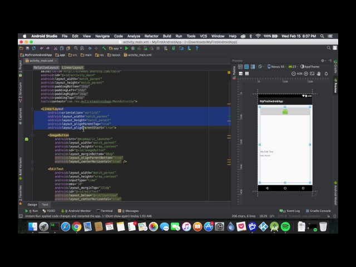Collapse the ImageButton code fold marker

coord(32,135)
